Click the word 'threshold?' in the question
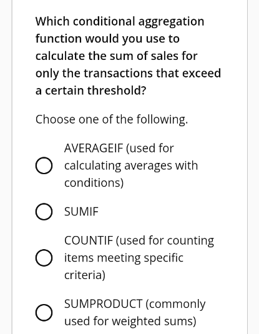Viewport: 259px width, 334px height. (117, 91)
